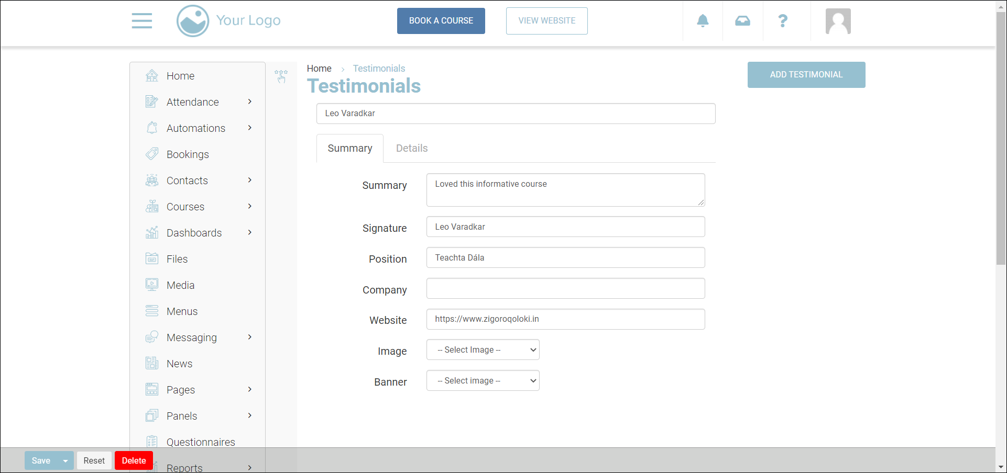
Task: Select the Summary tab
Action: tap(350, 148)
